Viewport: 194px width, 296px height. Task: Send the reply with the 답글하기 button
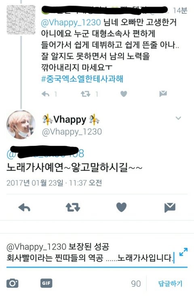pos(170,283)
